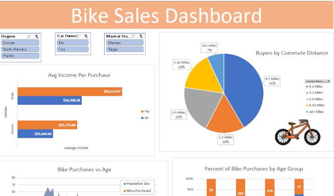This screenshot has width=334, height=196.
Task: Clear the Region slicer filter
Action: 37,36
